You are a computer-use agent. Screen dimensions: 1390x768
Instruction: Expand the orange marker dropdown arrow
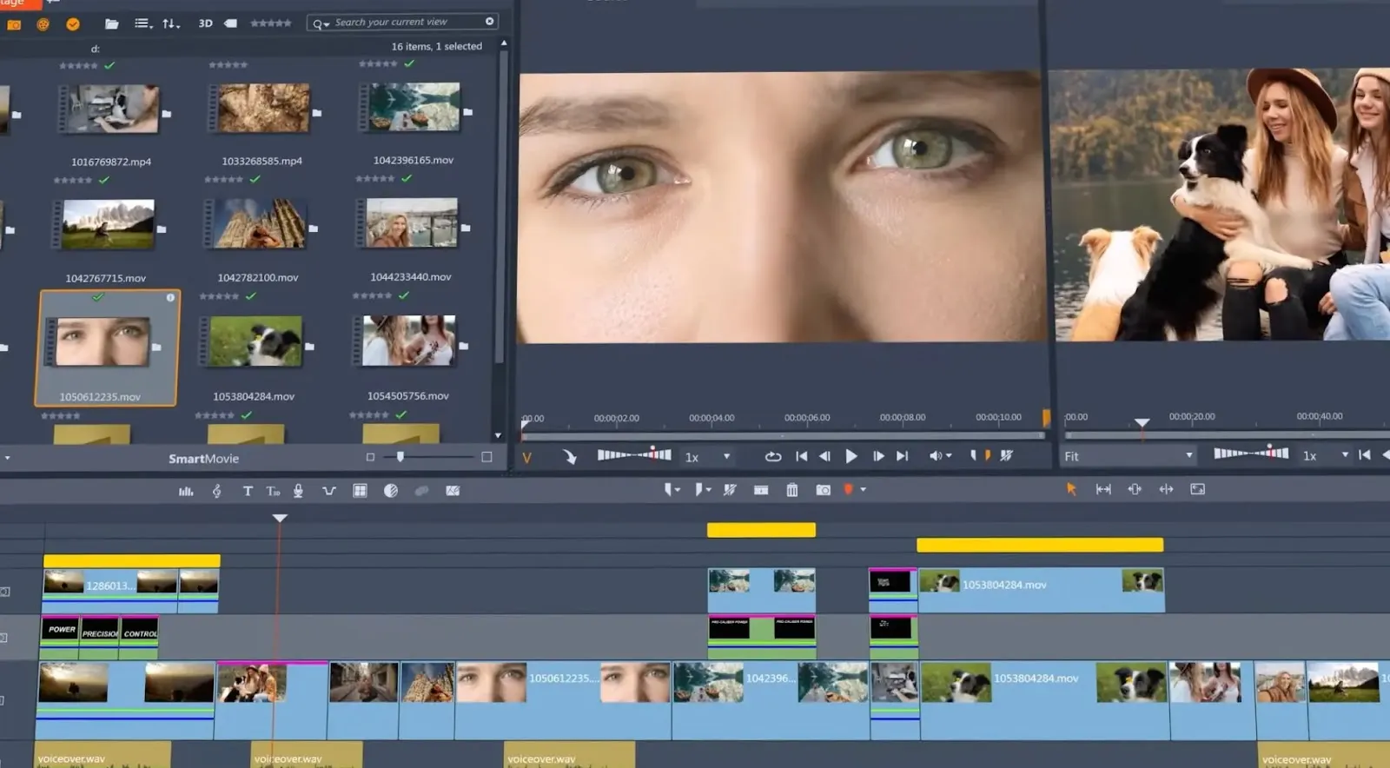[x=863, y=490]
